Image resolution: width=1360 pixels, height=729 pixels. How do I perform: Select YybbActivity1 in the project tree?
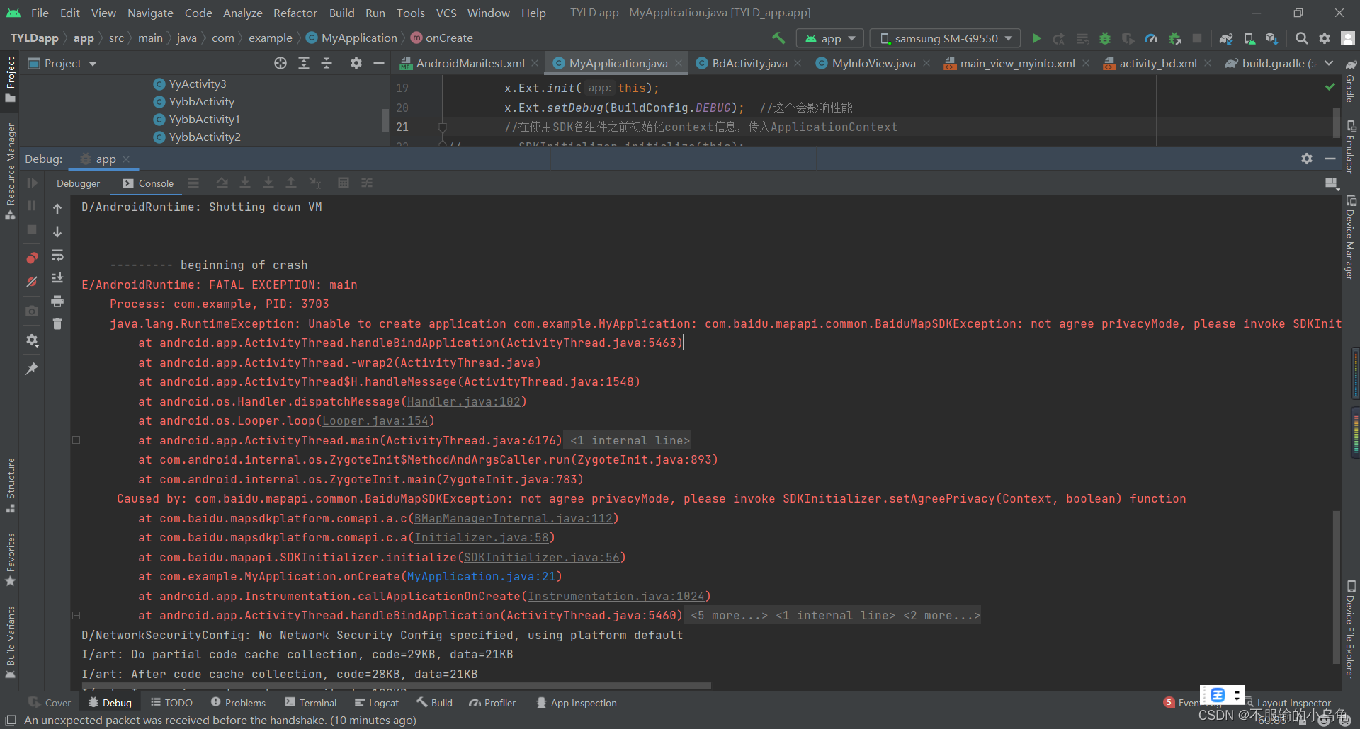coord(204,119)
